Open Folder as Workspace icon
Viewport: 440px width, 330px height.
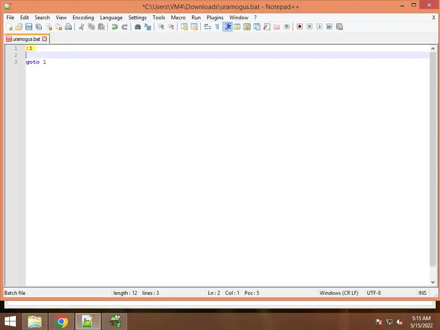click(277, 27)
